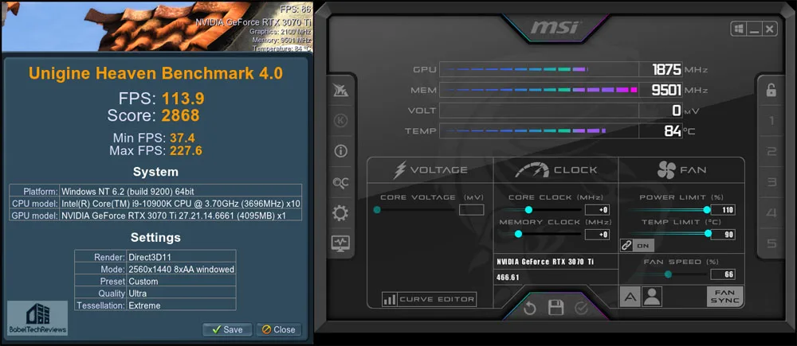Viewport: 797px width, 346px height.
Task: Minimize the MSI Afterburner window
Action: pyautogui.click(x=754, y=29)
